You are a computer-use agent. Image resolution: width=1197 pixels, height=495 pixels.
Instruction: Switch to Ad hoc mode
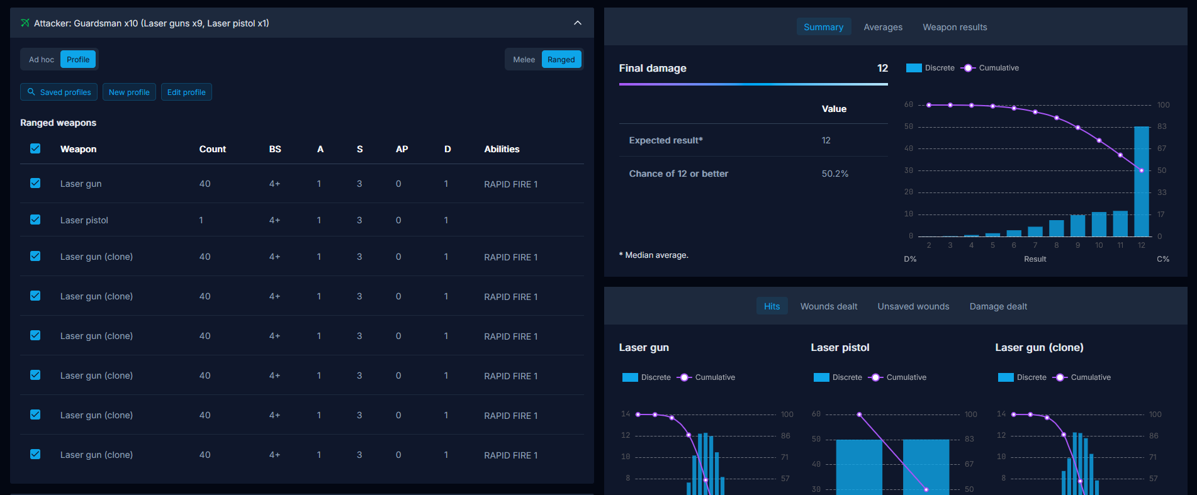pos(42,60)
